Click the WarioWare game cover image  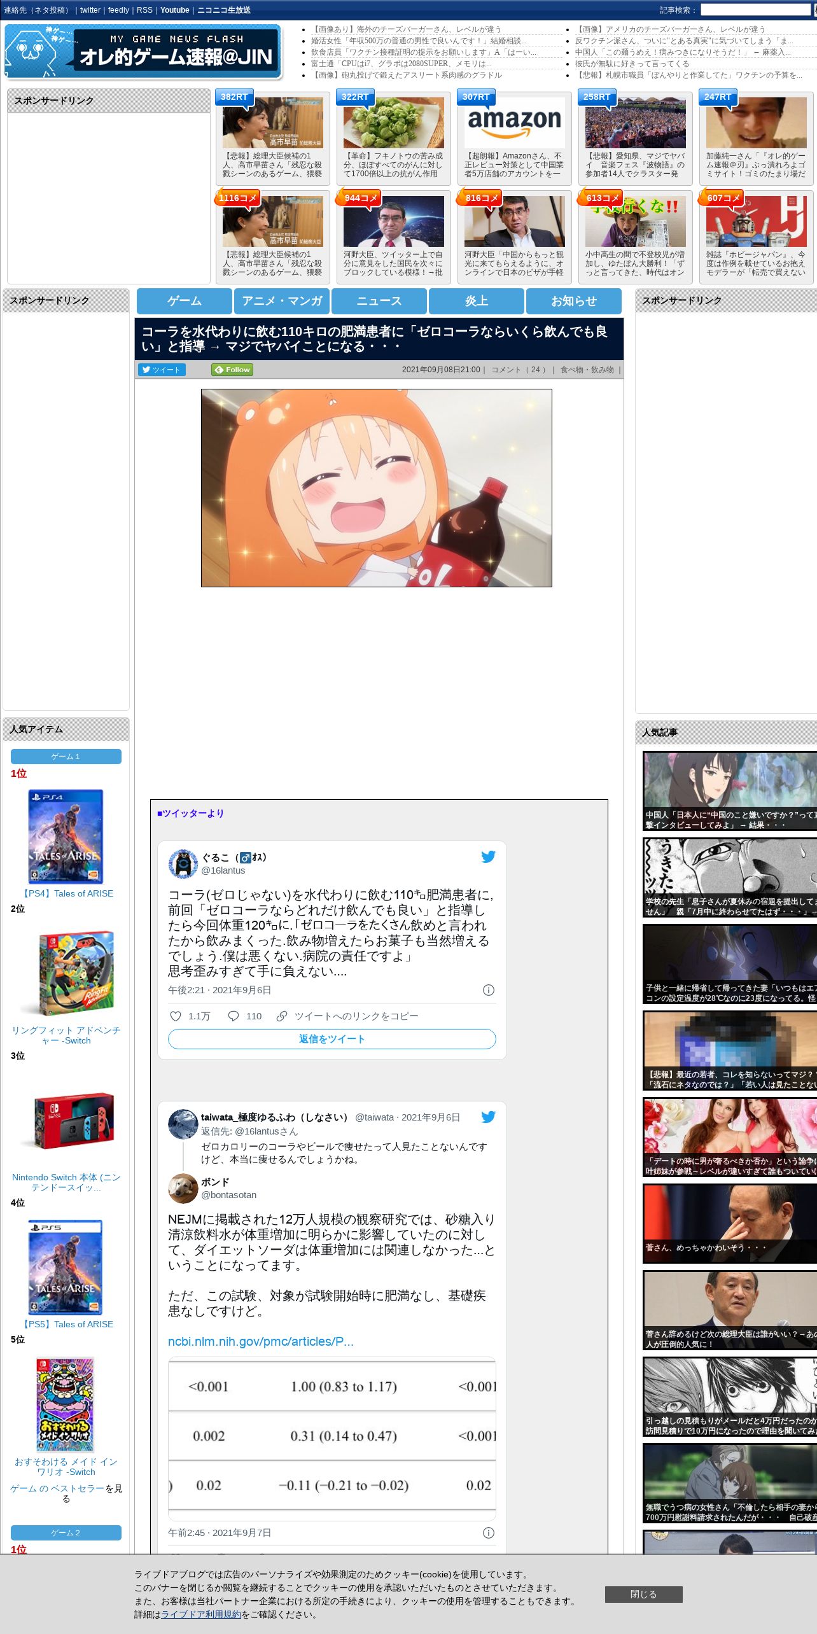[65, 1404]
